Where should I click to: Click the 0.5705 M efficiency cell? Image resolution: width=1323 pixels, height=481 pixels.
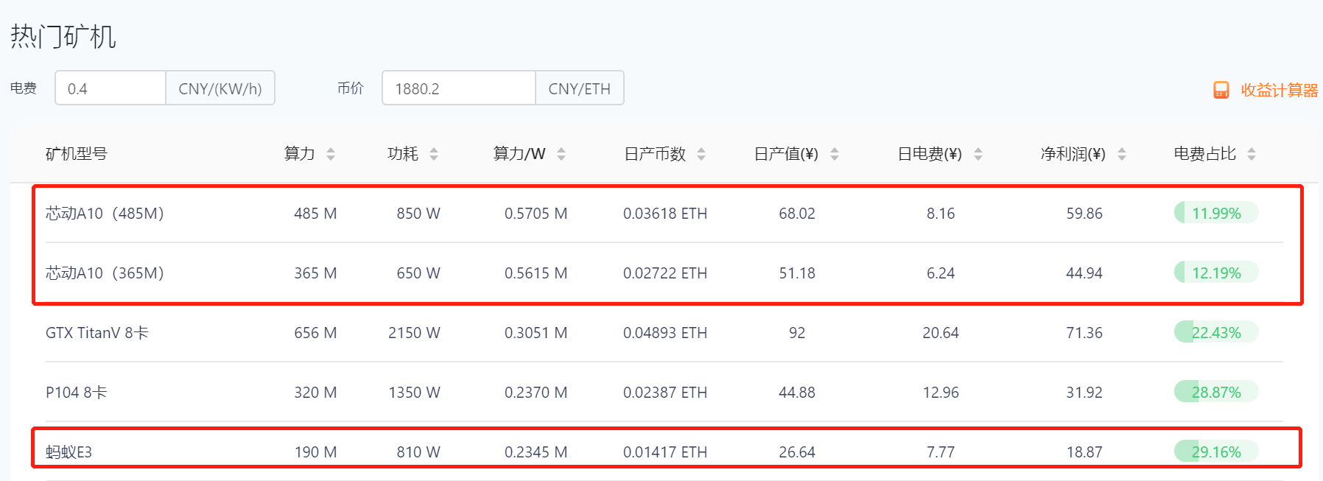click(536, 213)
